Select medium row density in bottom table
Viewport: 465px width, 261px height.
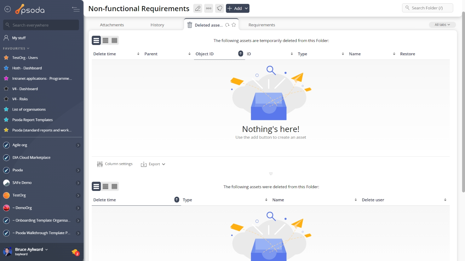click(x=105, y=186)
